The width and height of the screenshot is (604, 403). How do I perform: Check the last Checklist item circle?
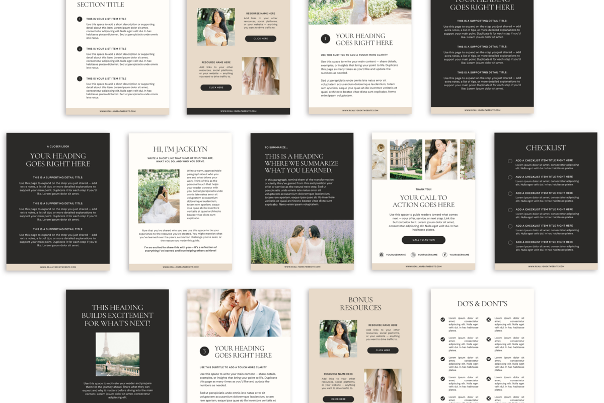pyautogui.click(x=510, y=243)
